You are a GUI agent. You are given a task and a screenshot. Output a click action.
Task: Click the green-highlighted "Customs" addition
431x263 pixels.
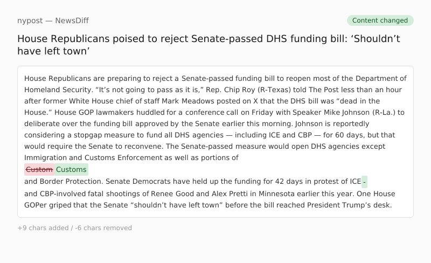coord(71,170)
